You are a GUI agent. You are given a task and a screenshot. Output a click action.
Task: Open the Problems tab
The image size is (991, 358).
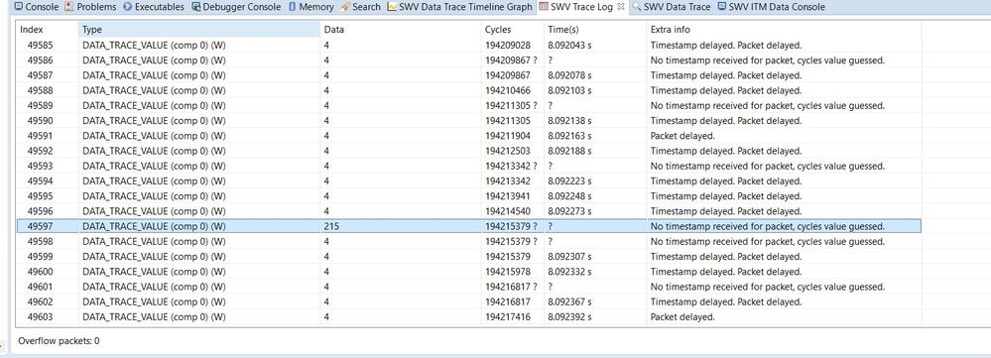[x=90, y=7]
